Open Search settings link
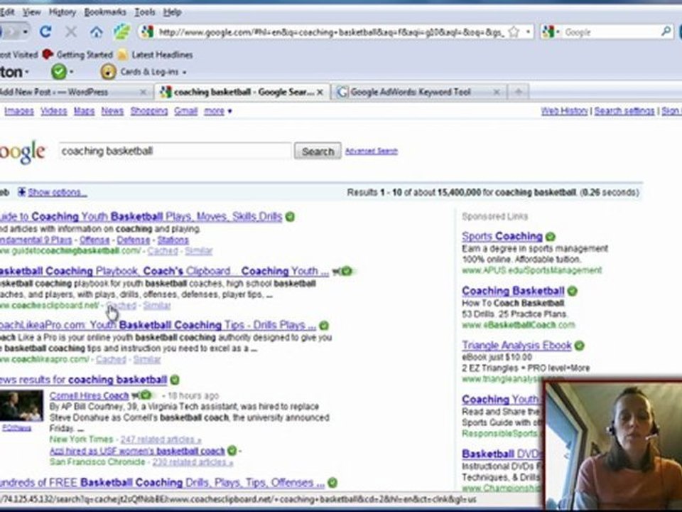 624,111
